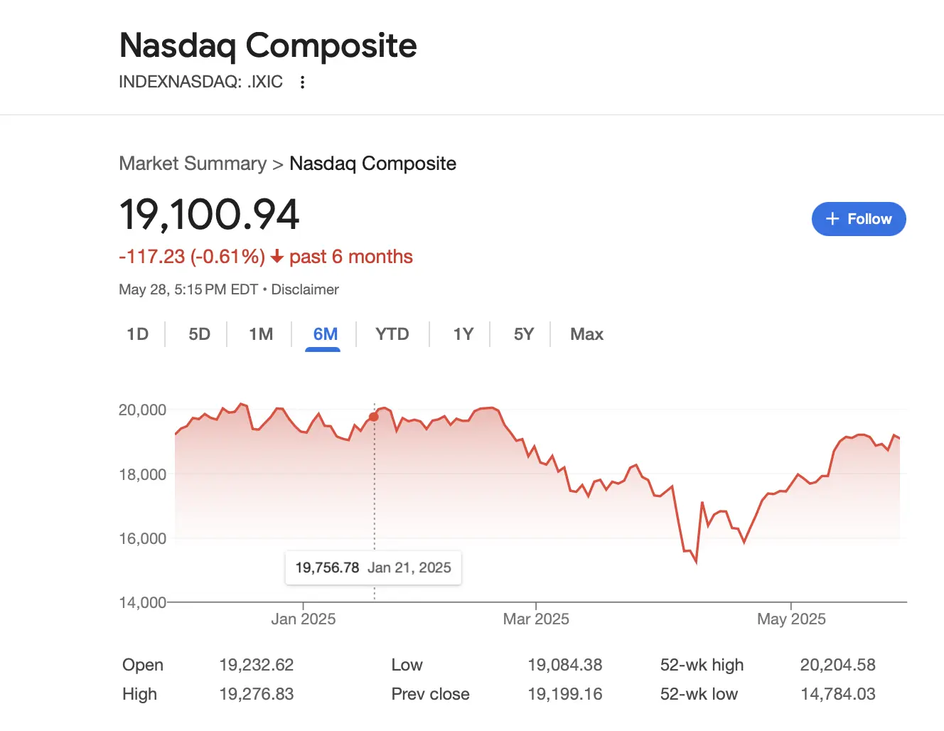Screen dimensions: 944x731
Task: Click the red down arrow indicator
Action: click(x=277, y=257)
